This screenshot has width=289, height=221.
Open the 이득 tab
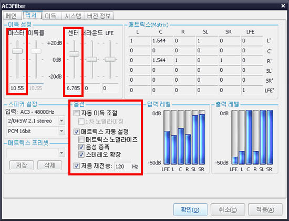(50, 16)
